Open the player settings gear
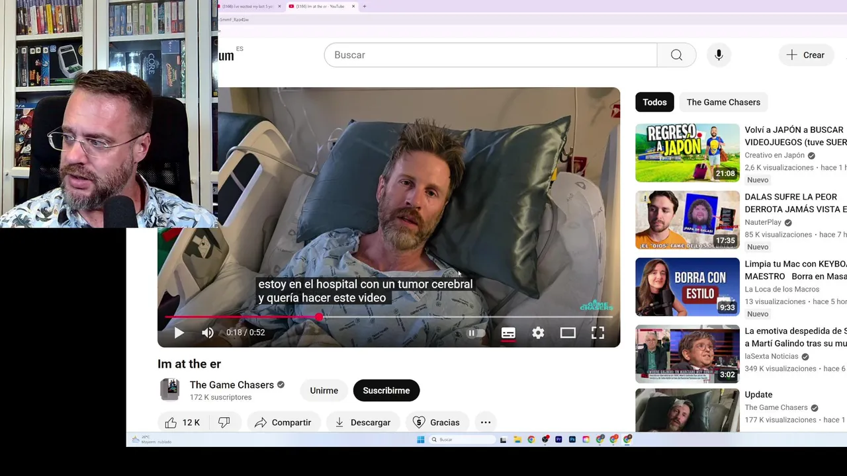 click(x=538, y=333)
